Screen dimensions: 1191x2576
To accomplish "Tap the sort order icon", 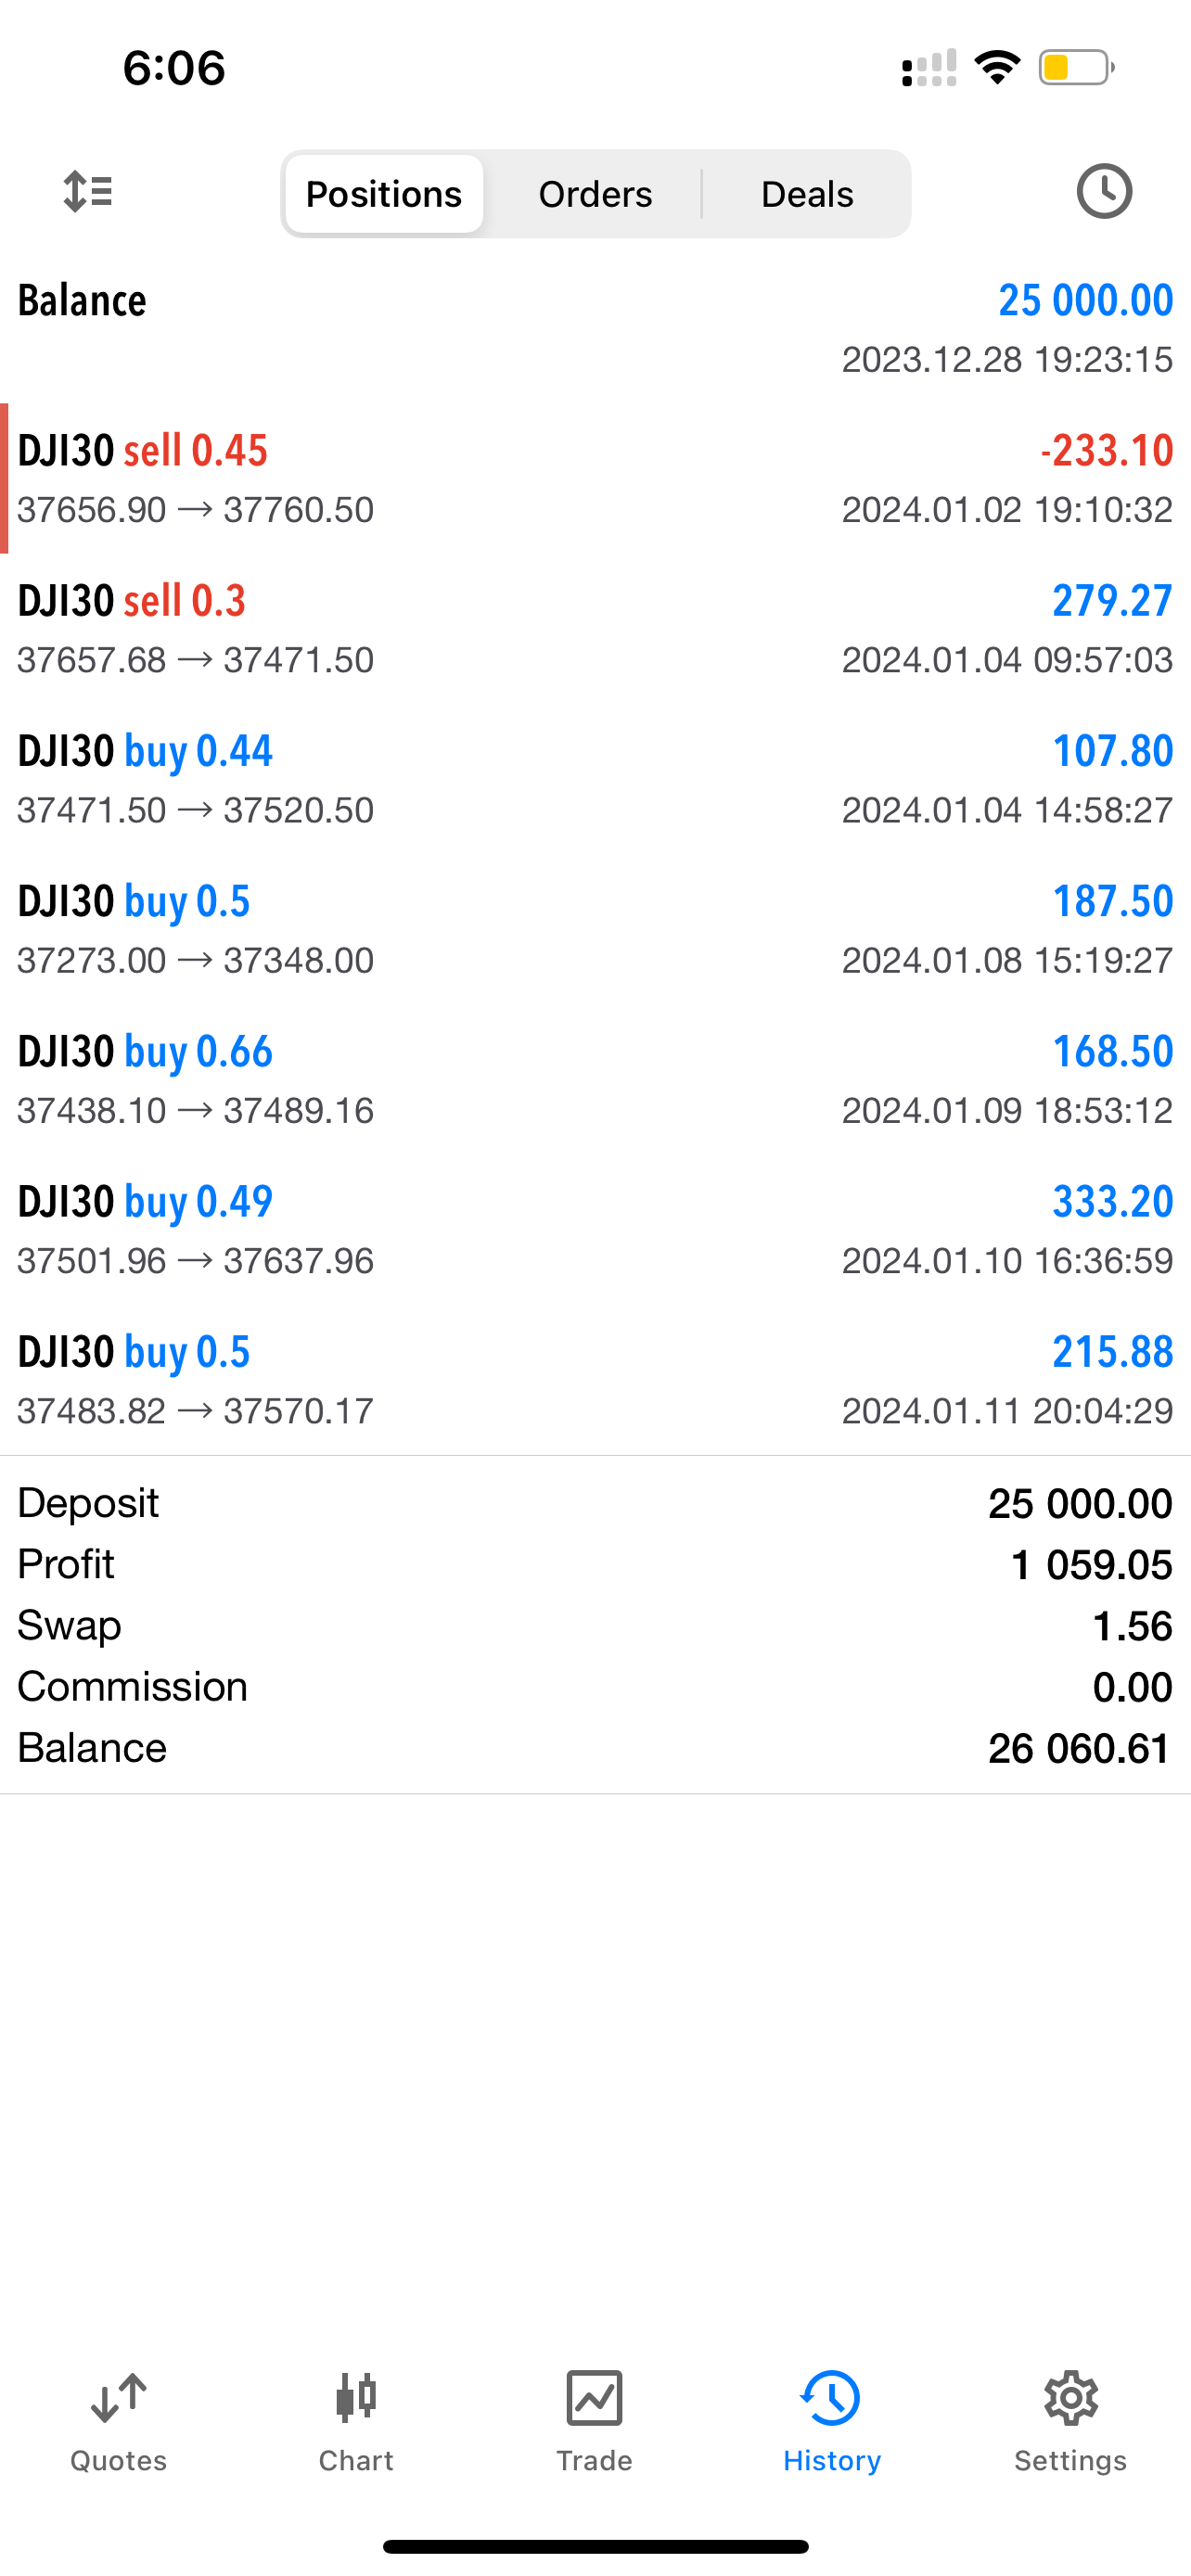I will [88, 191].
